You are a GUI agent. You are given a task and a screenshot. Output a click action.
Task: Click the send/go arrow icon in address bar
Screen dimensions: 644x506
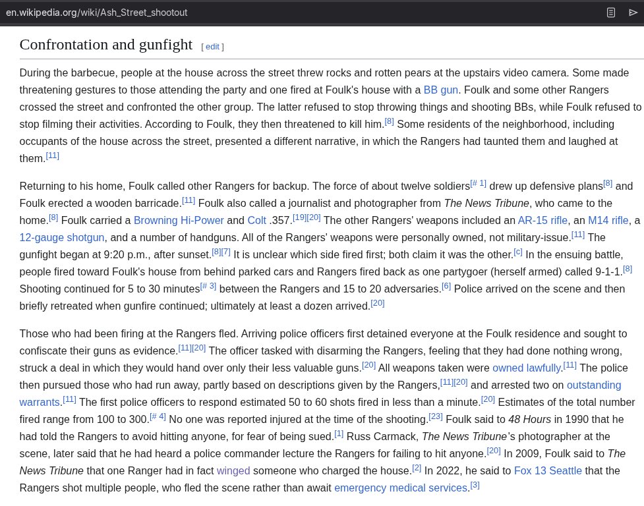(x=633, y=13)
